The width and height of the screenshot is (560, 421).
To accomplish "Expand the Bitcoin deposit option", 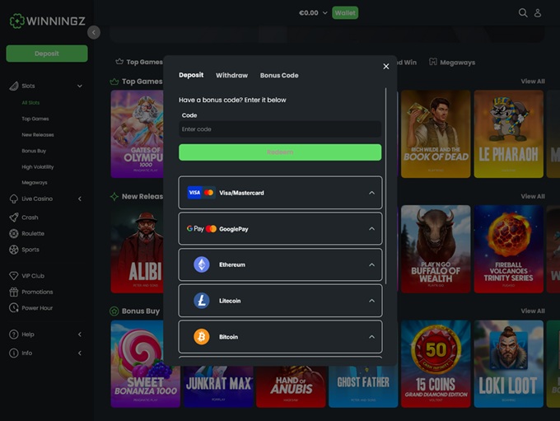I will (x=280, y=337).
